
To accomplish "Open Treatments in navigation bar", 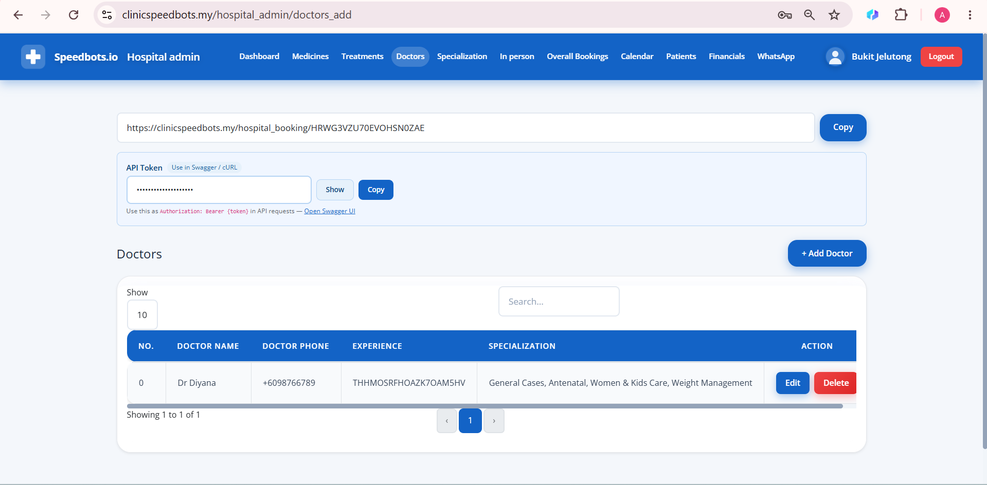I will coord(362,57).
